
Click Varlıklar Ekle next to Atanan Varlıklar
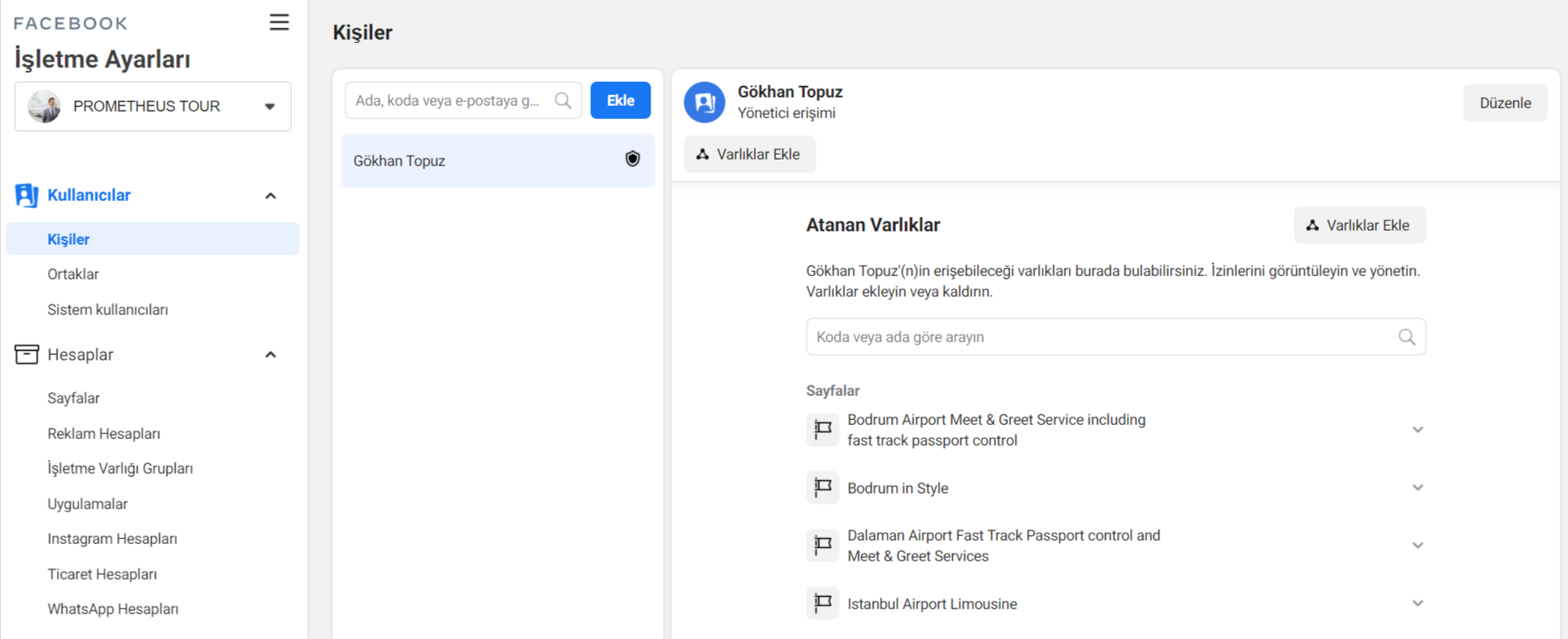tap(1360, 225)
